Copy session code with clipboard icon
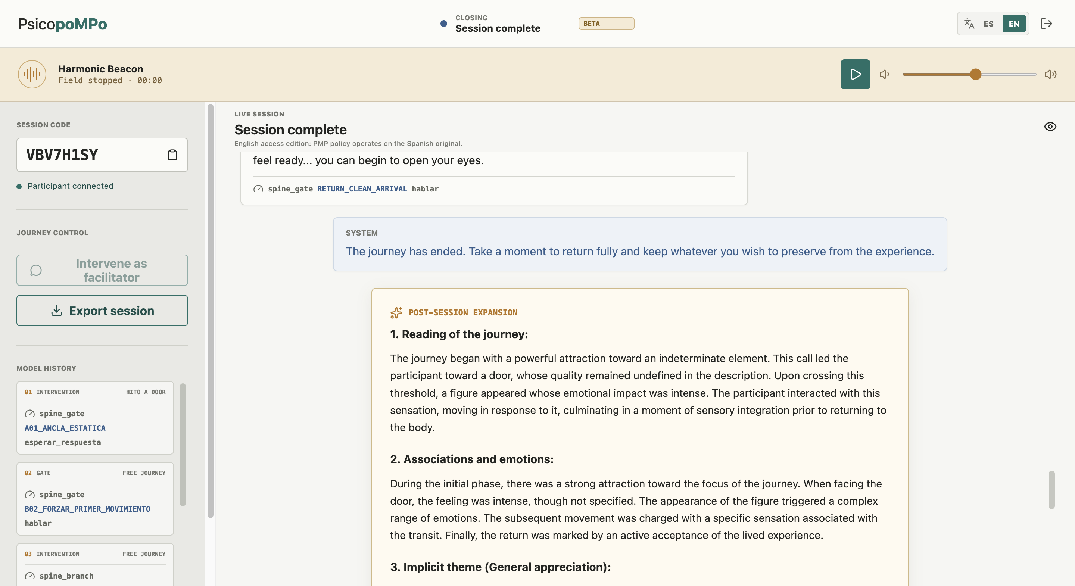The width and height of the screenshot is (1075, 586). 172,155
